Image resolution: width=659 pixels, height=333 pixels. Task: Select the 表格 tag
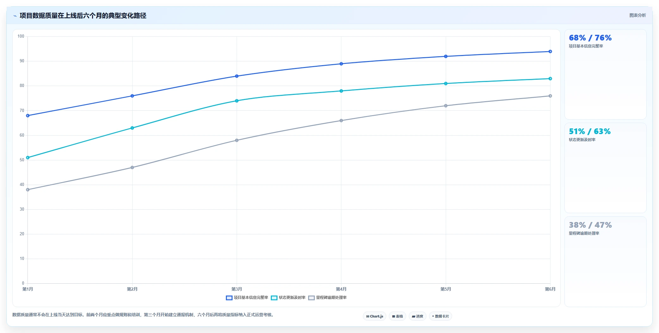[397, 316]
